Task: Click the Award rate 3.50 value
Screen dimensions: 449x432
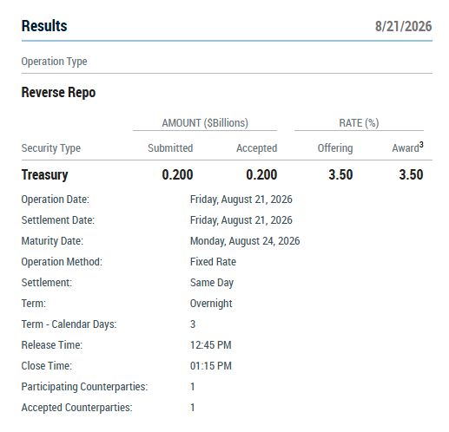Action: point(411,174)
